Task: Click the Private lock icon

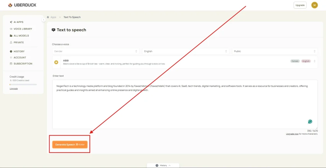Action: click(11, 42)
